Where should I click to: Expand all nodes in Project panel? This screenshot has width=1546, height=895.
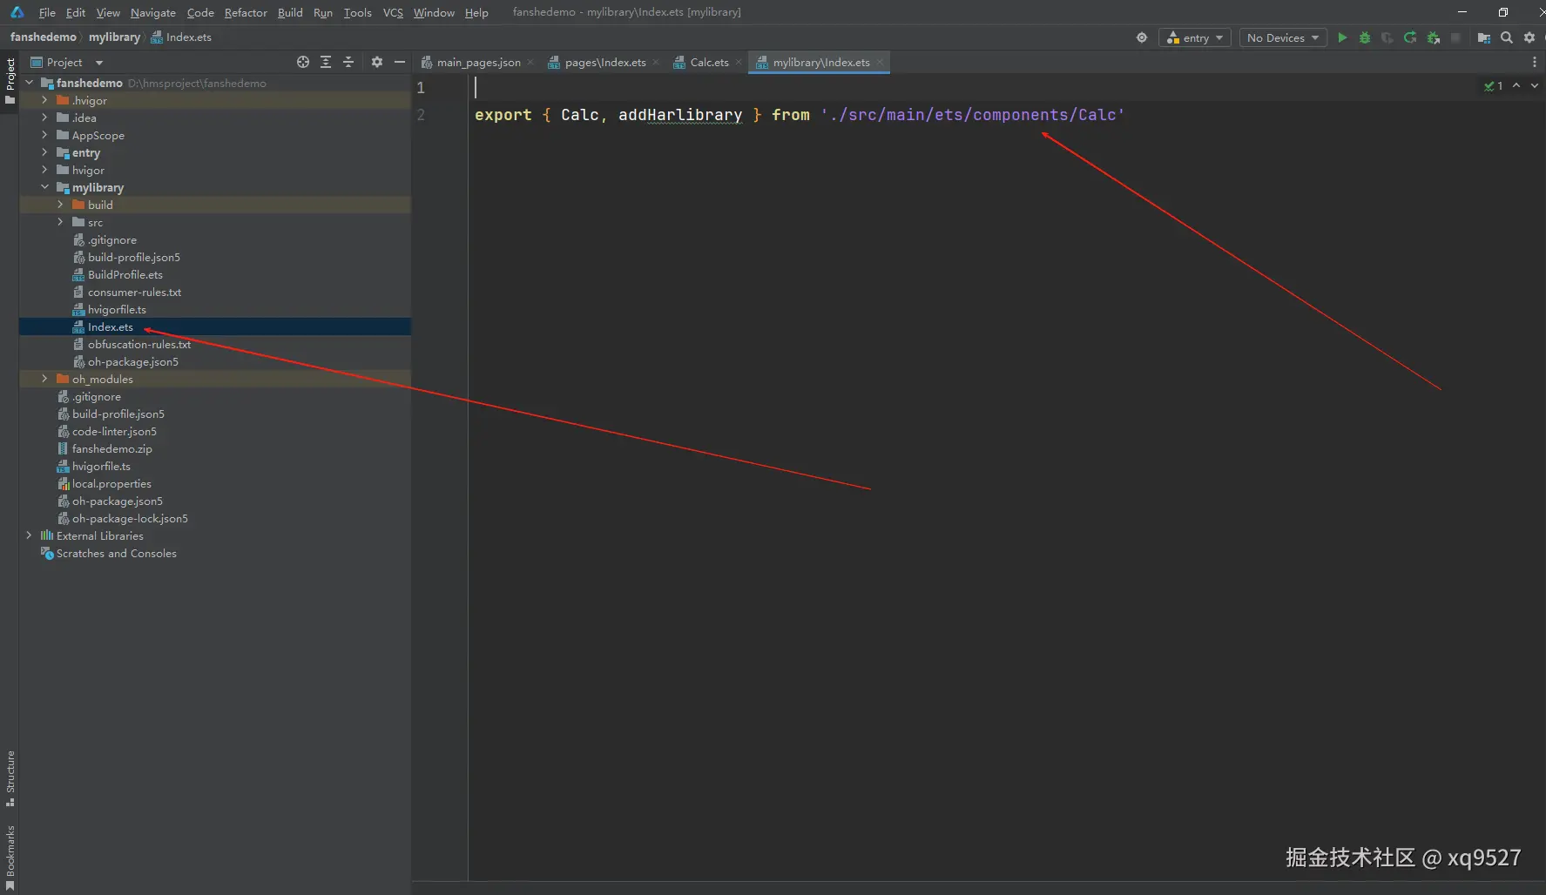pyautogui.click(x=326, y=62)
